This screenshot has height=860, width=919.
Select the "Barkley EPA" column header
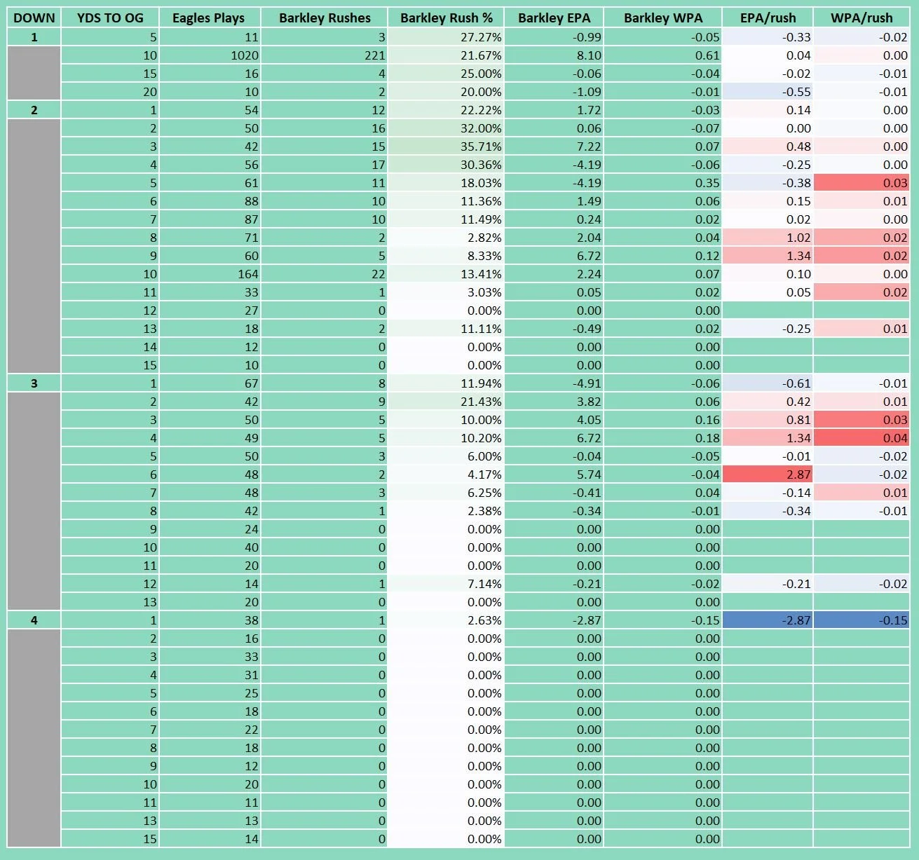[554, 18]
